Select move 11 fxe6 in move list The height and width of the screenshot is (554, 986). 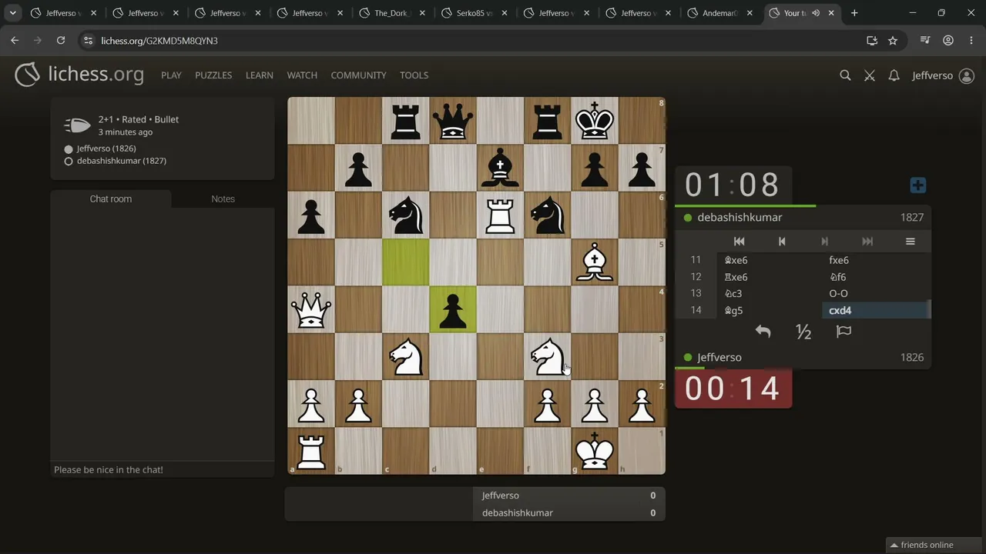(875, 260)
